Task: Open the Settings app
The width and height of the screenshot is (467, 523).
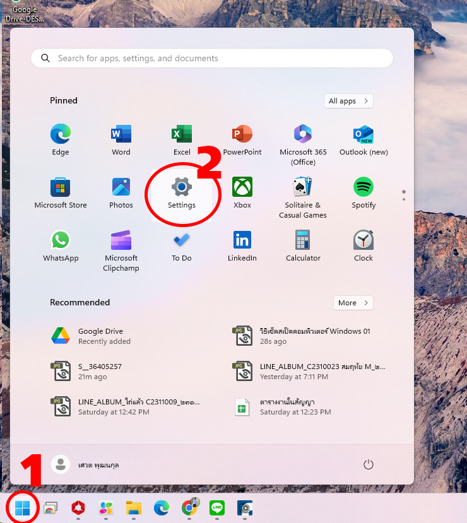Action: pos(182,192)
